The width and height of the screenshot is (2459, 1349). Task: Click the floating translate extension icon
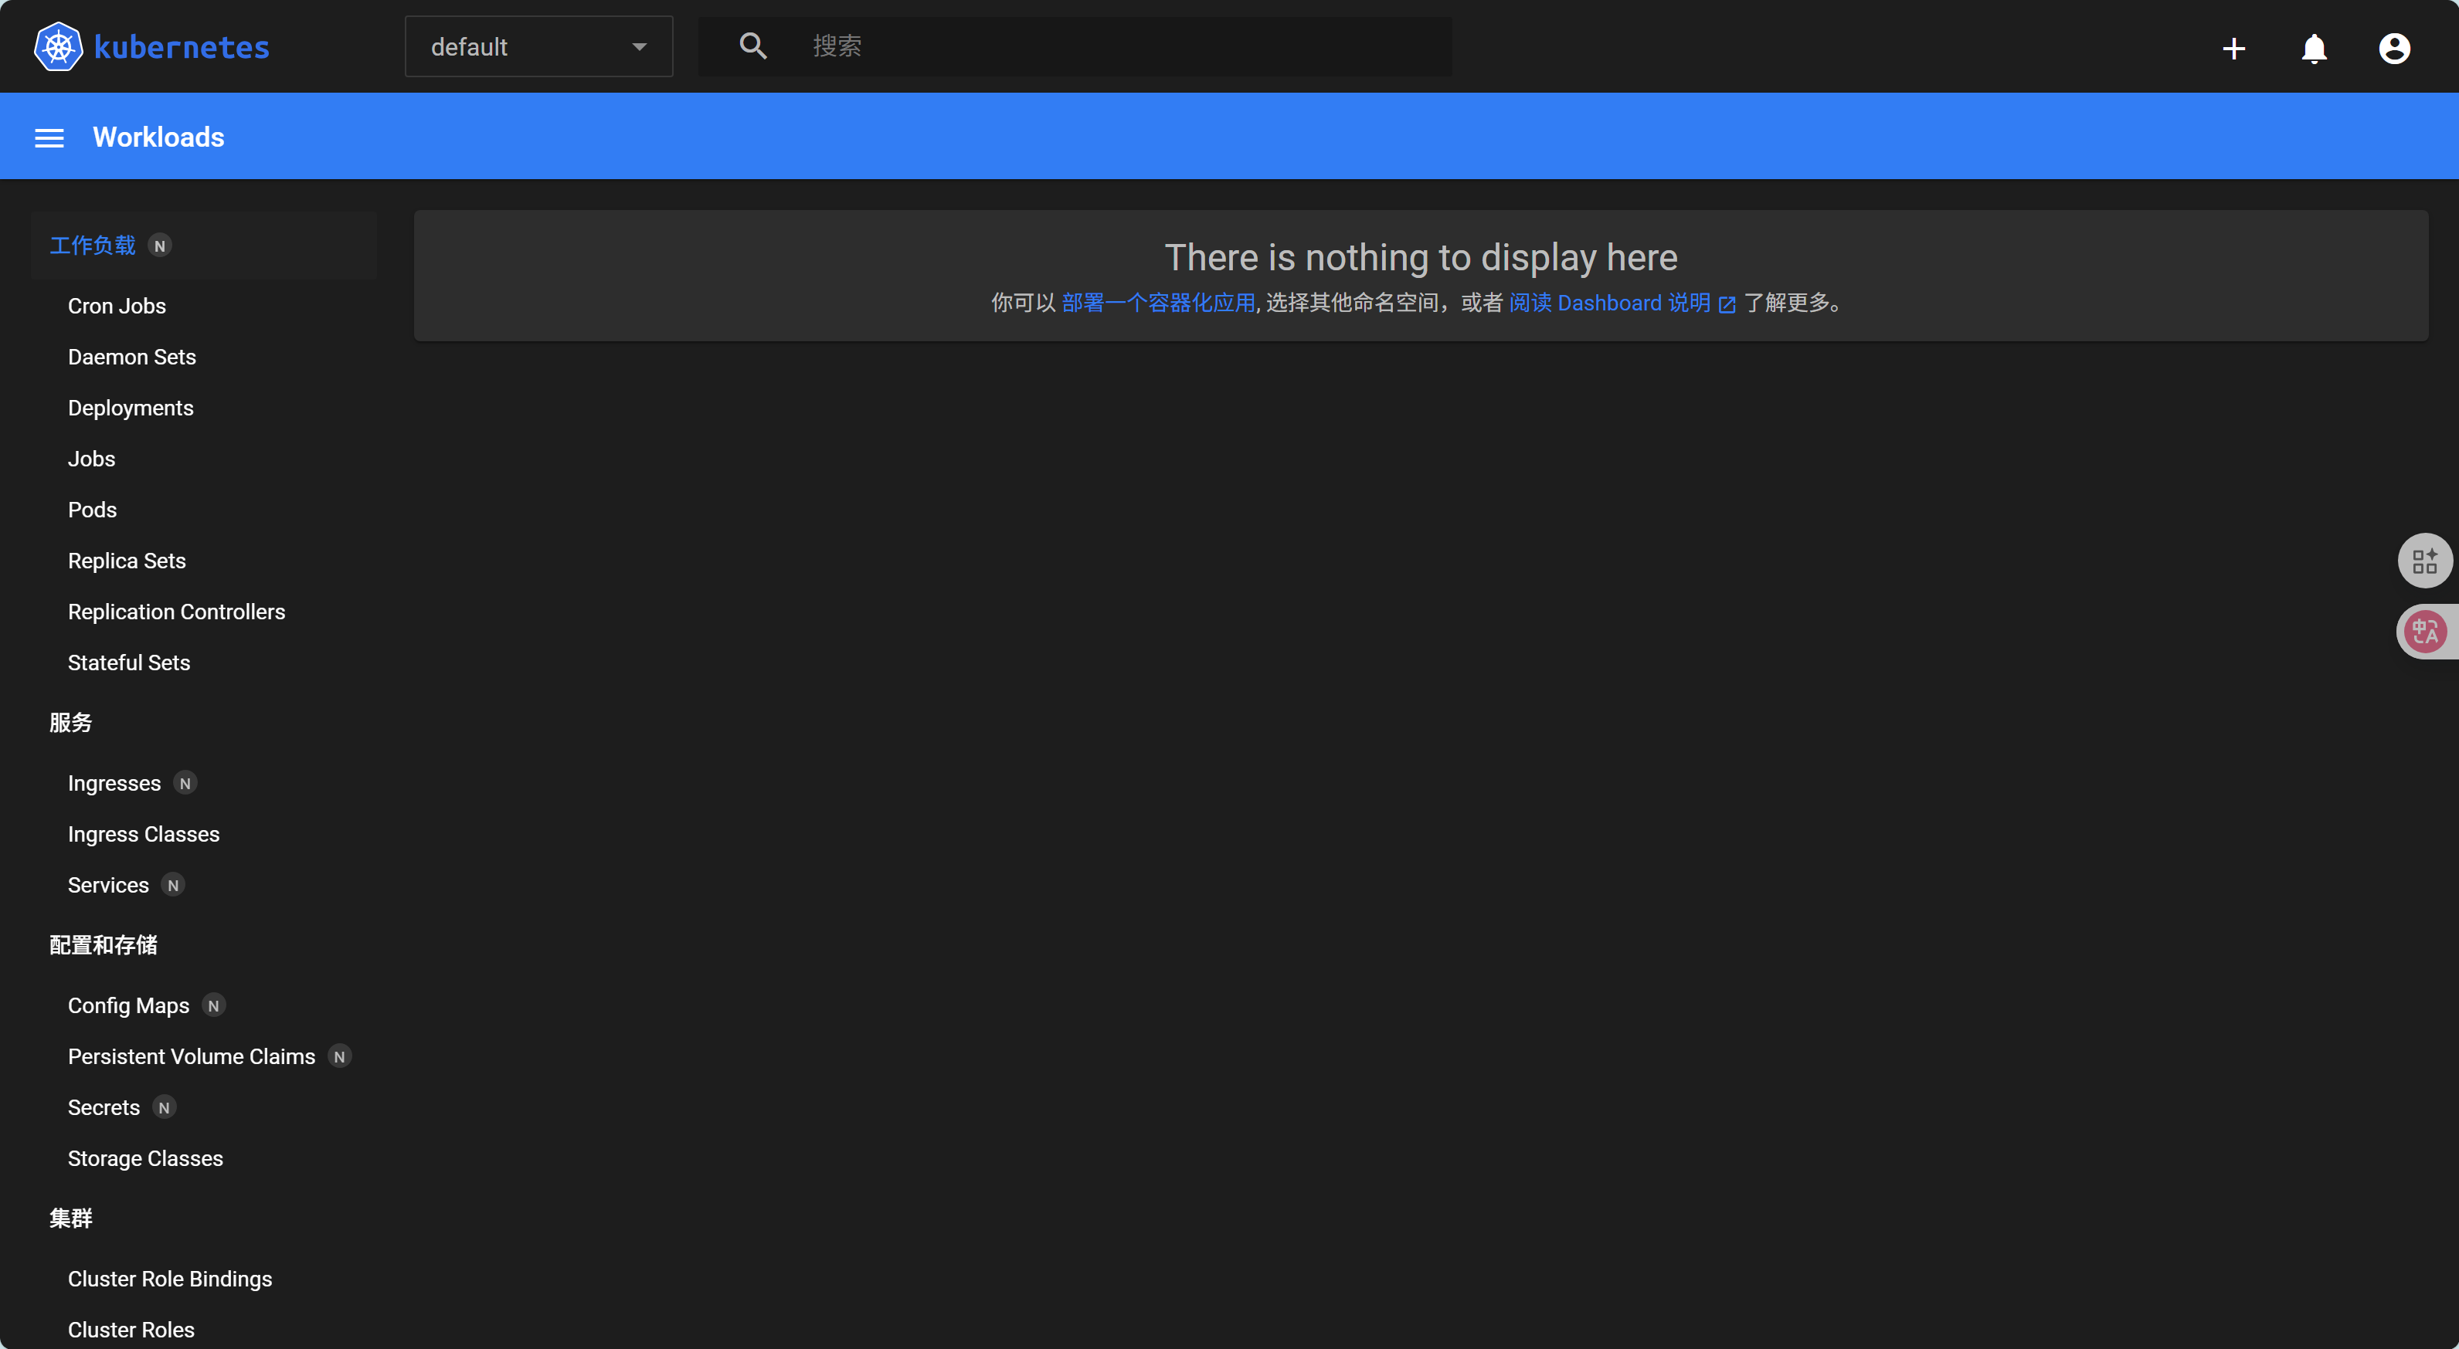pyautogui.click(x=2426, y=632)
